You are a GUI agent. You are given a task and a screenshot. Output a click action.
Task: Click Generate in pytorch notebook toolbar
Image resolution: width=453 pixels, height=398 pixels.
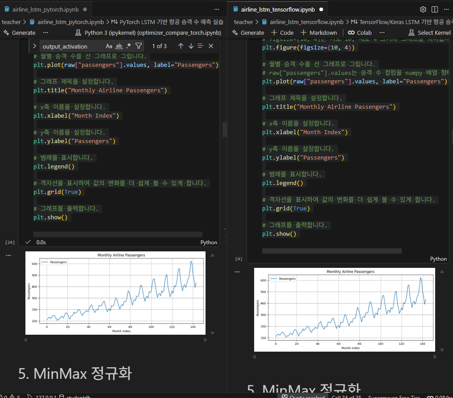point(20,33)
